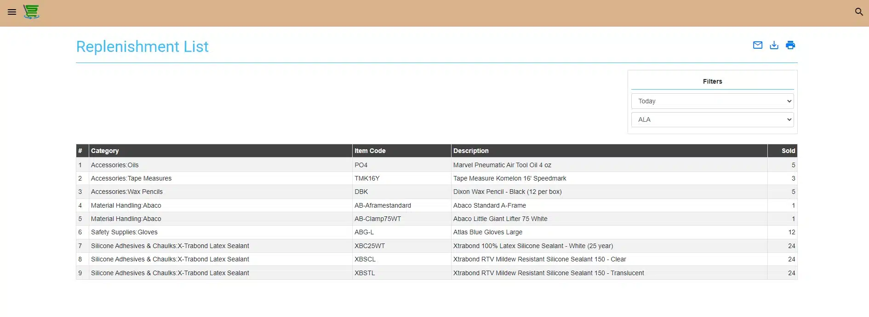Viewport: 869px width, 317px height.
Task: Click the Sold column header
Action: pyautogui.click(x=788, y=151)
